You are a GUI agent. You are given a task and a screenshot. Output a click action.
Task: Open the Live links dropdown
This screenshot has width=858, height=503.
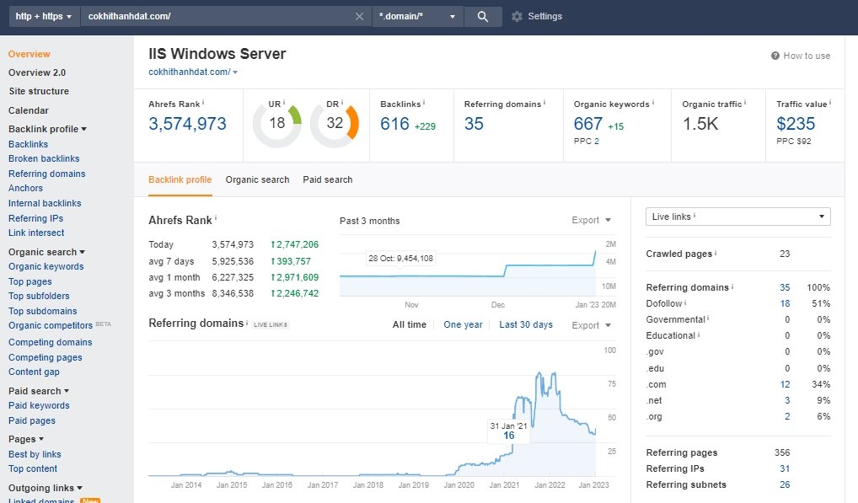click(x=738, y=217)
